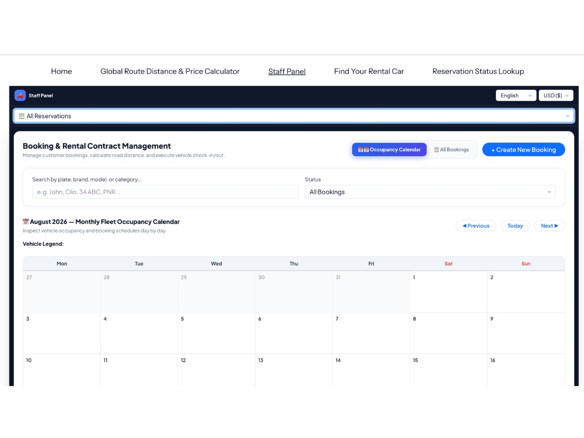This screenshot has height=438, width=584.
Task: Select August 15 calendar cell
Action: pyautogui.click(x=448, y=370)
